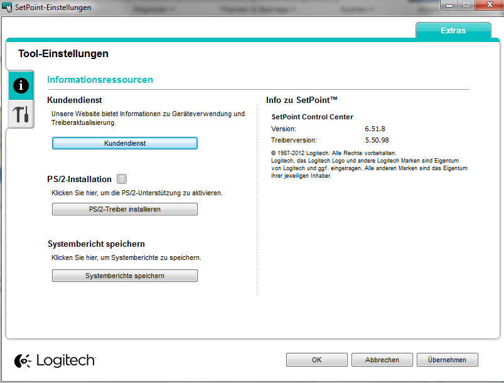Image resolution: width=504 pixels, height=383 pixels.
Task: Apply changes with Übernehmen
Action: tap(447, 360)
